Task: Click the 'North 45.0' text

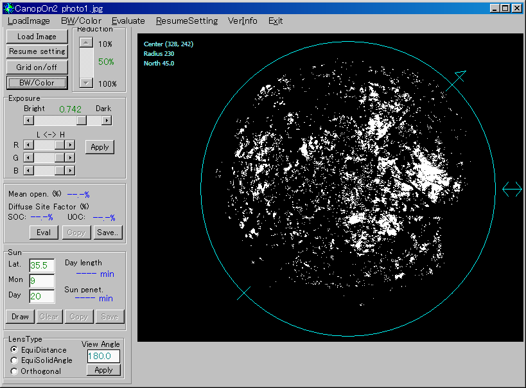Action: pyautogui.click(x=159, y=63)
